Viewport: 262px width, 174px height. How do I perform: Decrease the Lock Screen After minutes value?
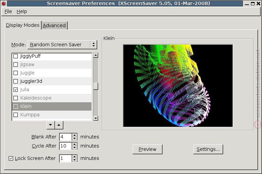[74, 160]
